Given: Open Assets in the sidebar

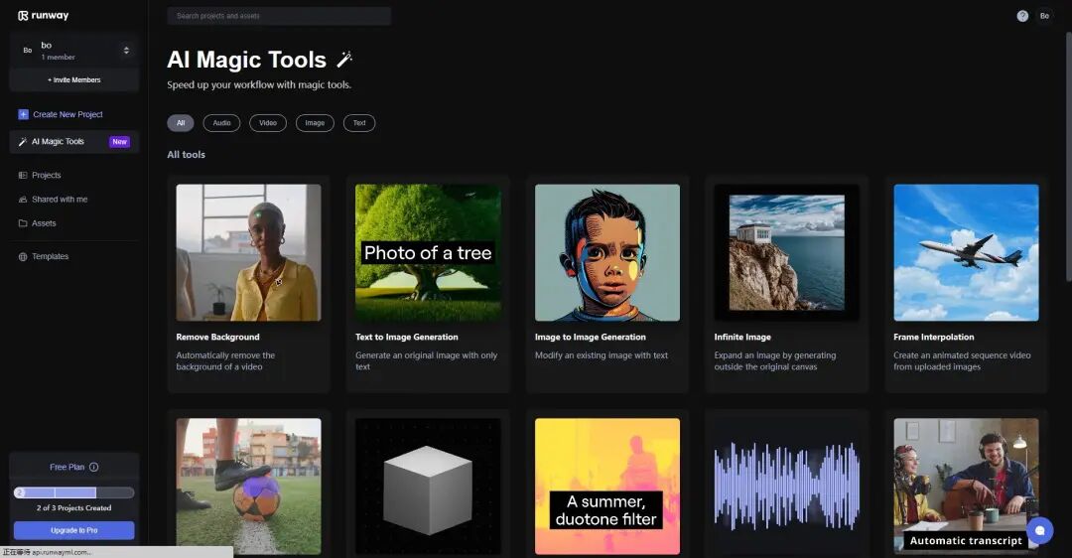Looking at the screenshot, I should 38,223.
